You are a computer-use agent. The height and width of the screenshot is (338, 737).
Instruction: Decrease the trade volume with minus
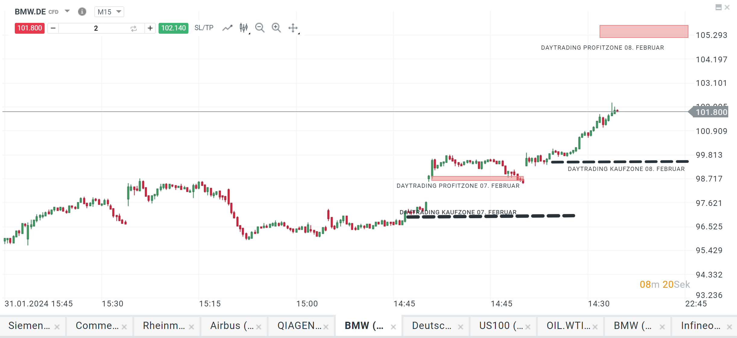coord(53,28)
